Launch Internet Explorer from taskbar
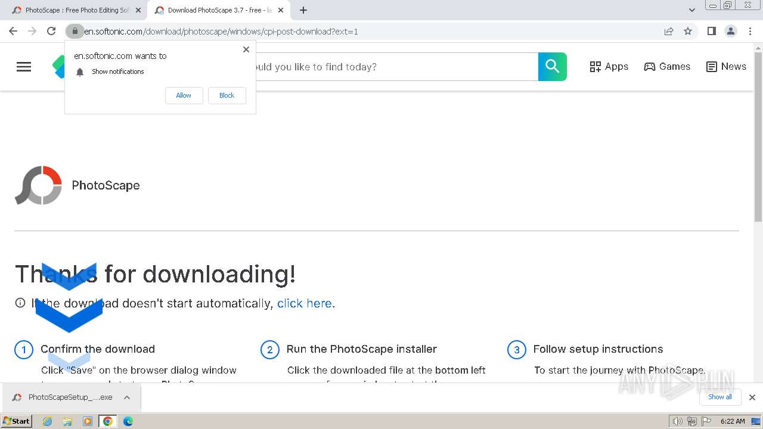 point(47,421)
